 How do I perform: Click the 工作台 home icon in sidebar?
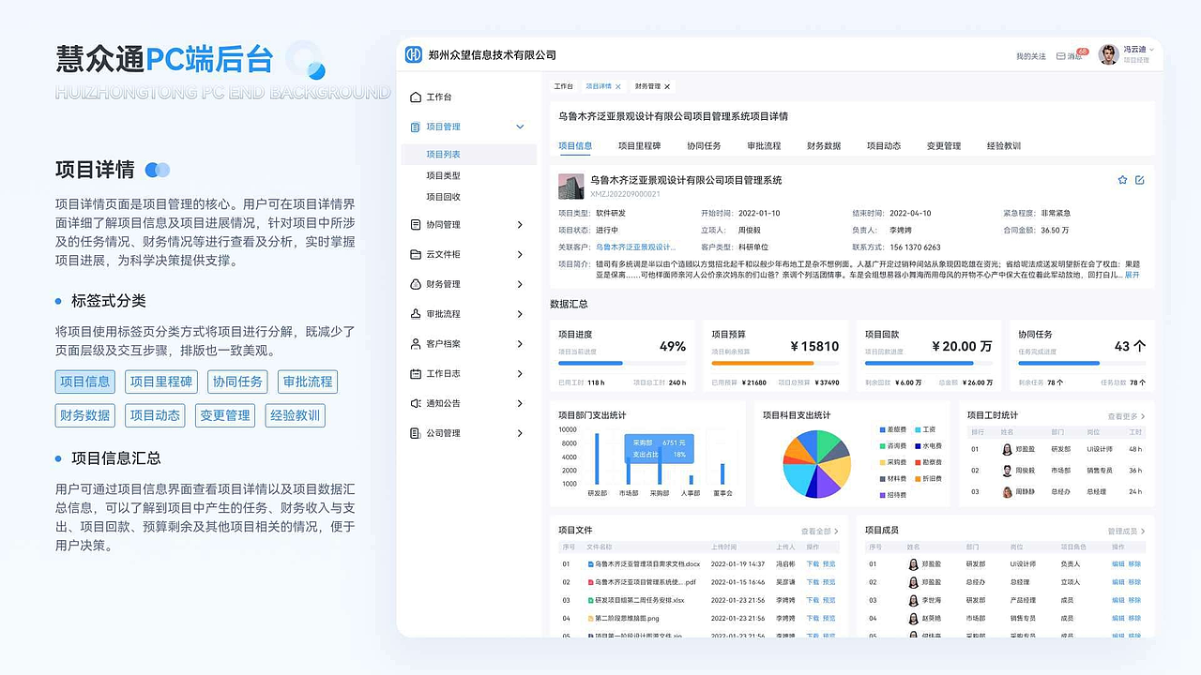point(416,97)
